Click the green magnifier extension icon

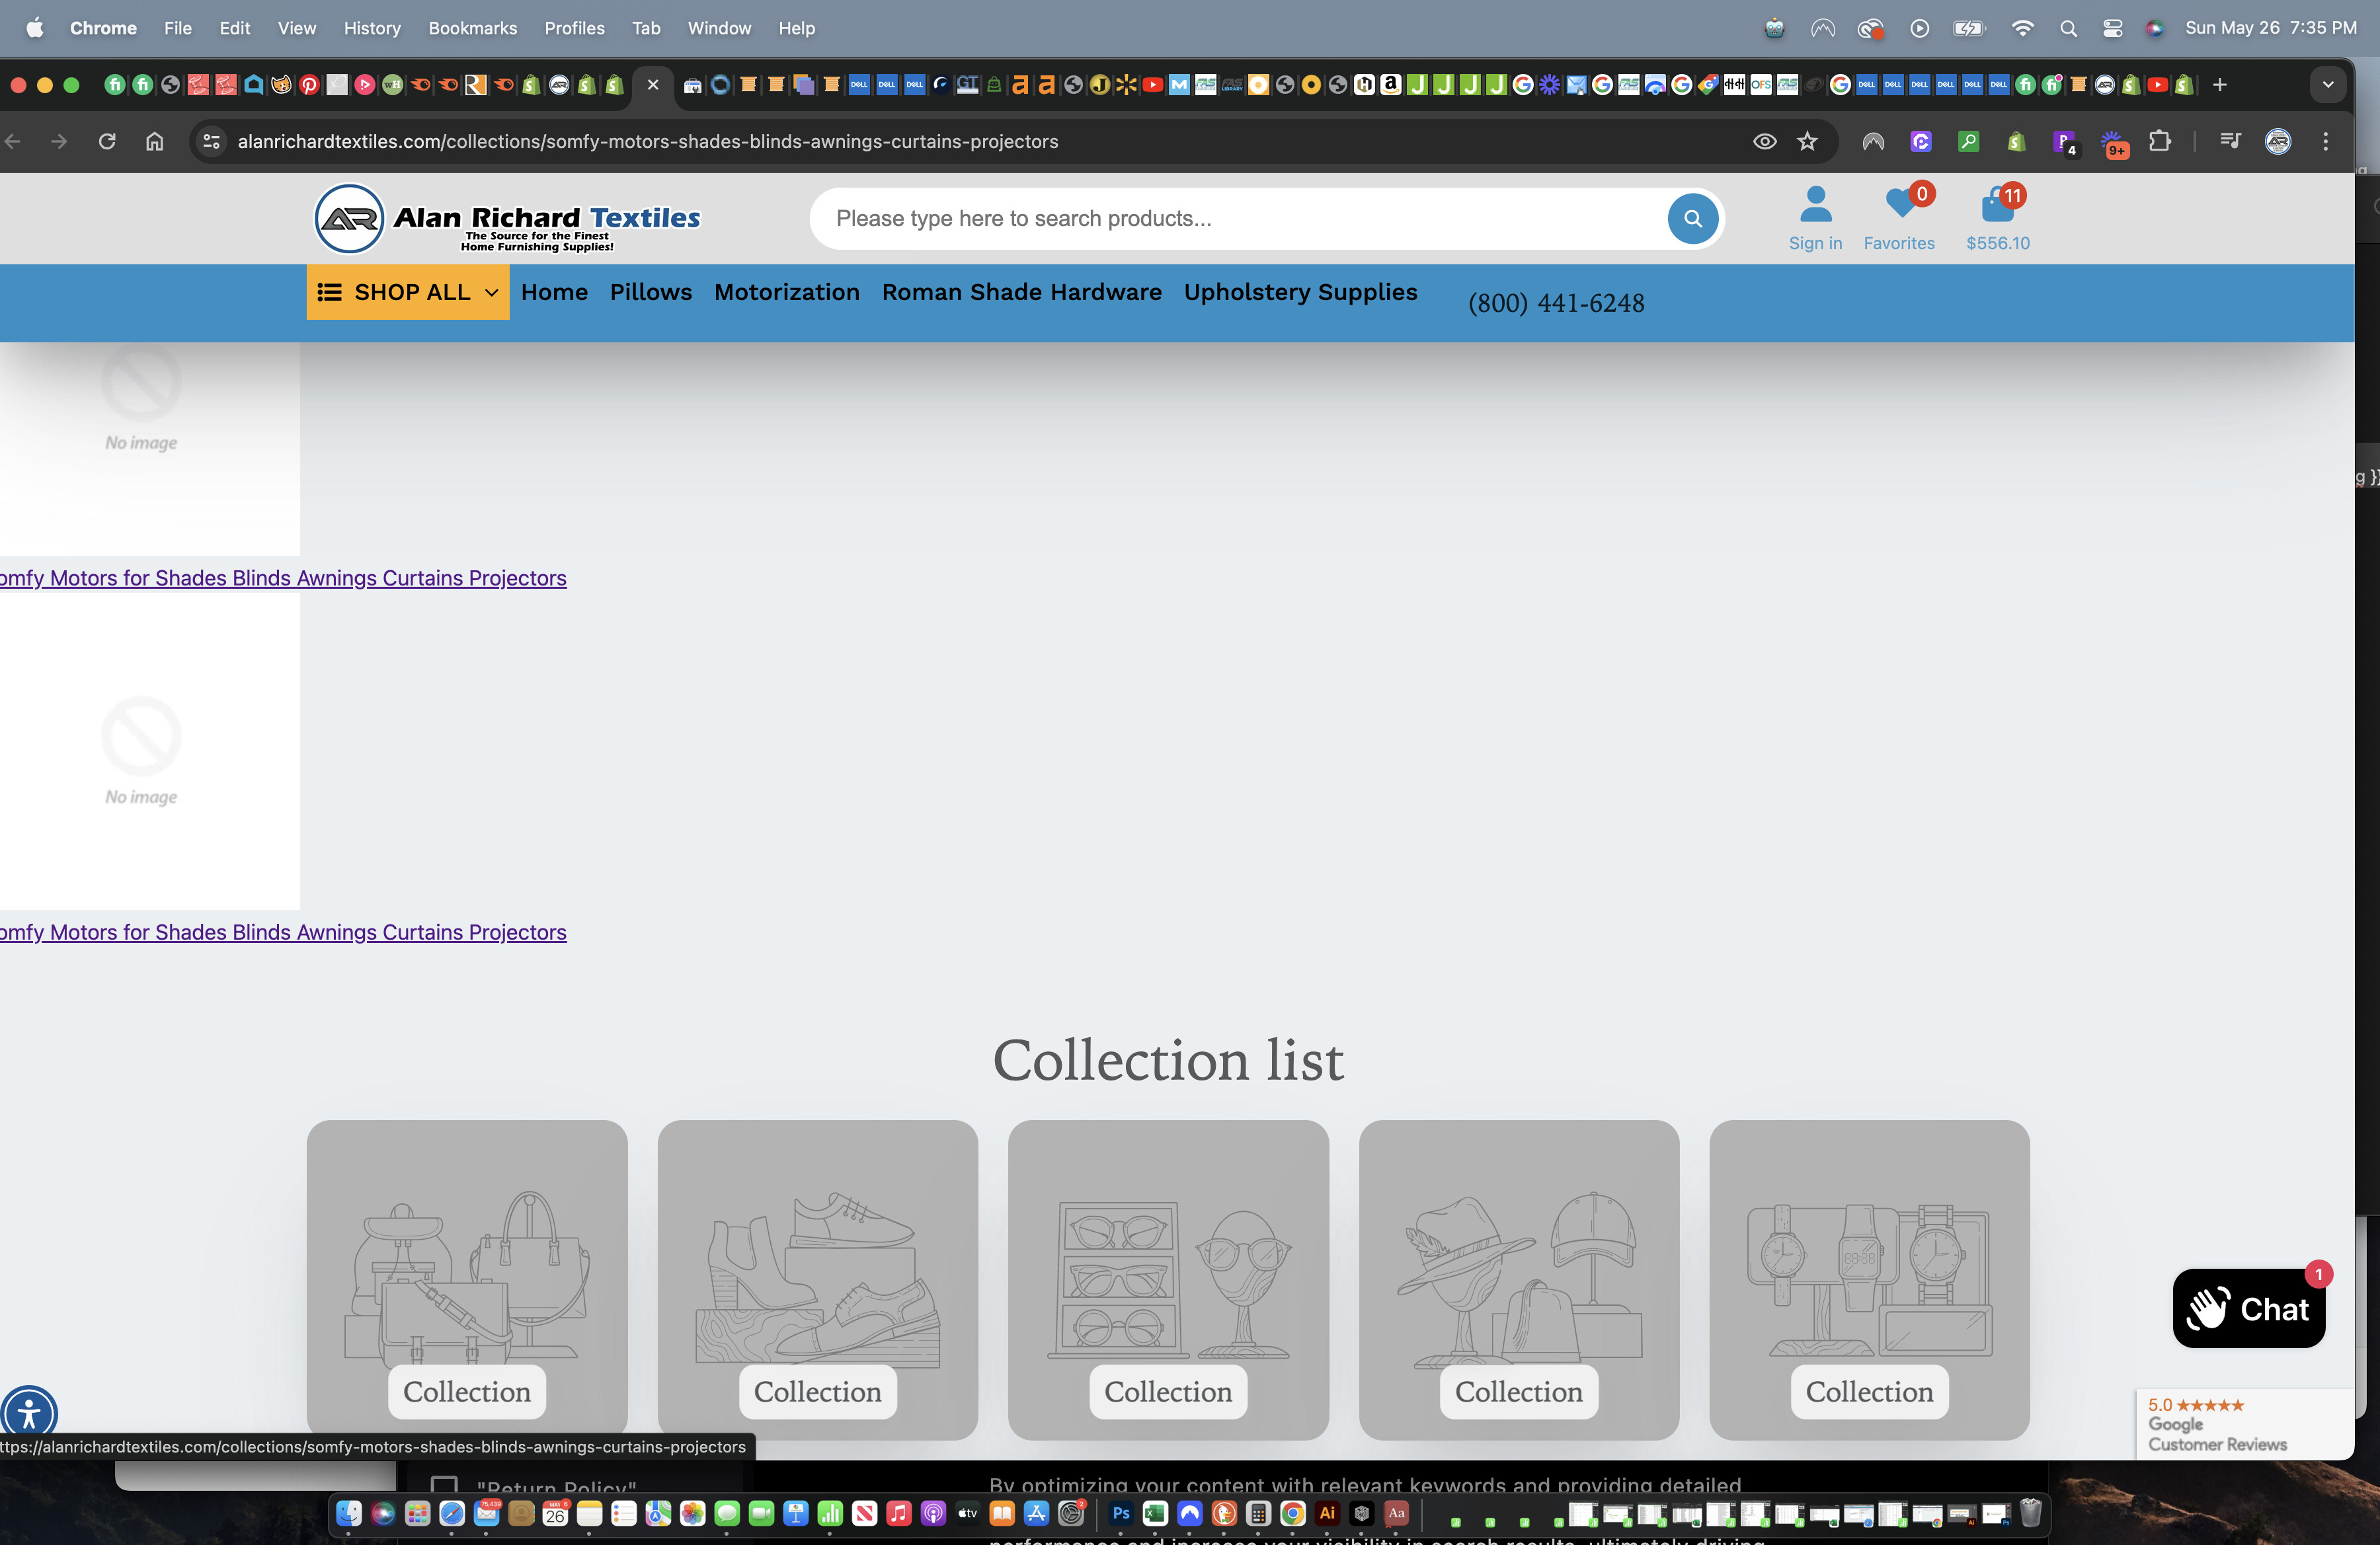pos(1968,141)
